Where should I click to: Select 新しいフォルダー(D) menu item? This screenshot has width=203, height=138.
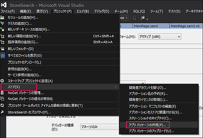point(60,49)
